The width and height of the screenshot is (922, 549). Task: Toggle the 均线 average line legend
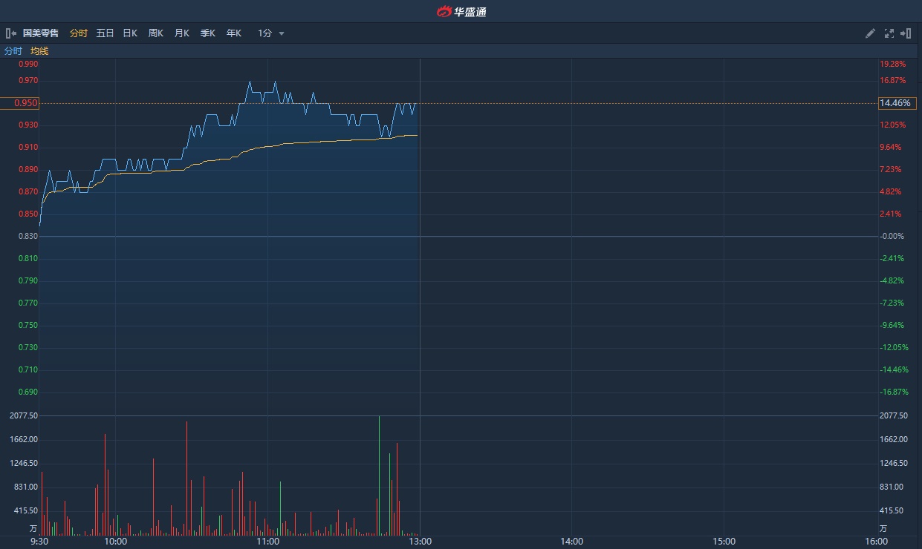pyautogui.click(x=39, y=51)
